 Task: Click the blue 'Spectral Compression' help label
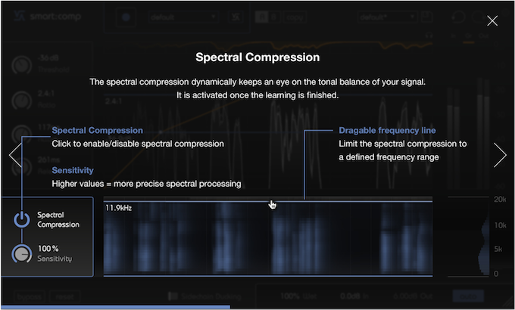97,130
